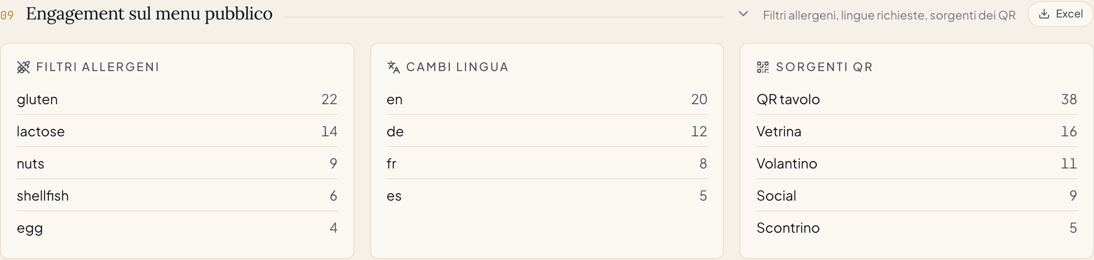Click the nuts filter row
The width and height of the screenshot is (1094, 260).
tap(177, 164)
